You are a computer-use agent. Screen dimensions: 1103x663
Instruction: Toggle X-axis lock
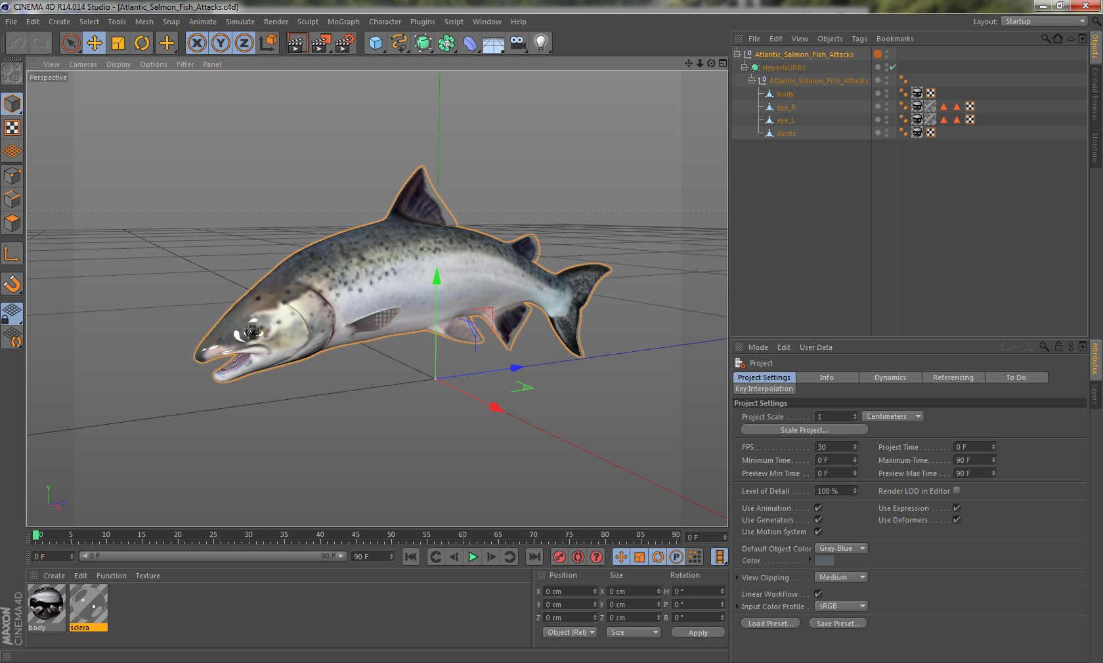click(x=197, y=43)
